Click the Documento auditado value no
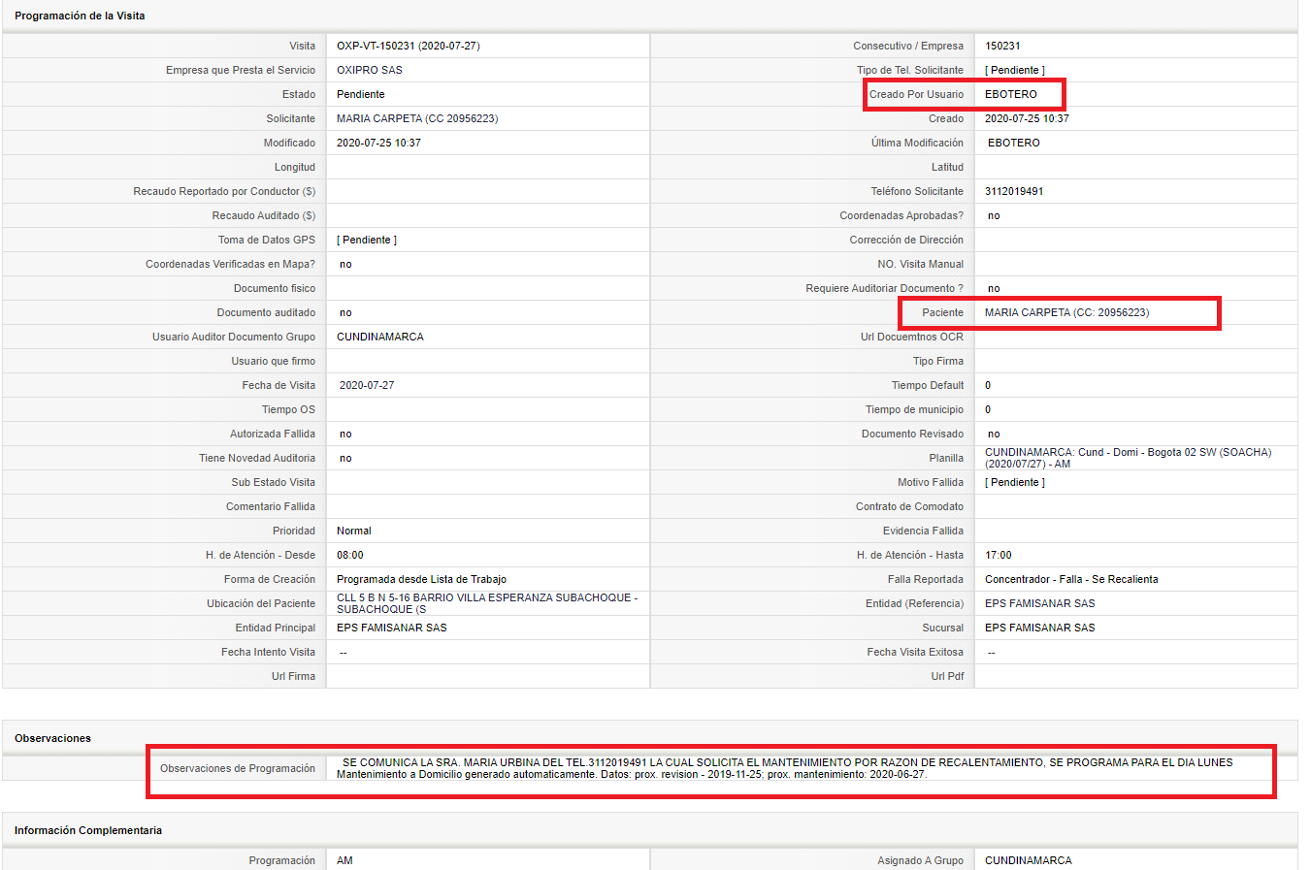Viewport: 1311px width, 870px height. (x=345, y=312)
